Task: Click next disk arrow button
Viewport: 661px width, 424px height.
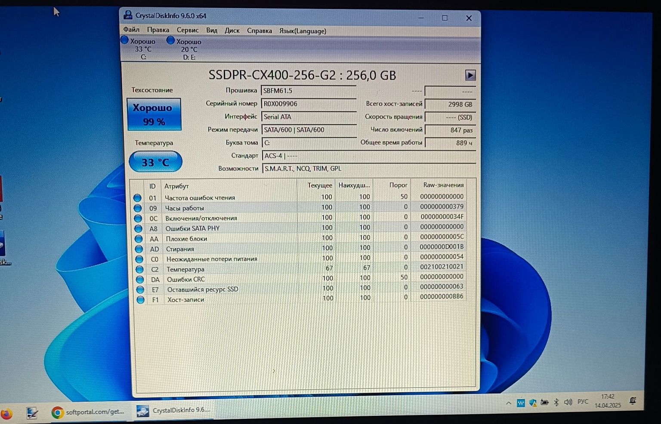Action: click(x=470, y=75)
